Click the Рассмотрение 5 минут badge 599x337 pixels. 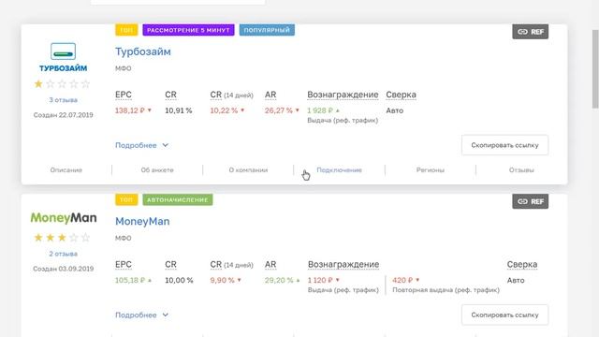pyautogui.click(x=188, y=30)
